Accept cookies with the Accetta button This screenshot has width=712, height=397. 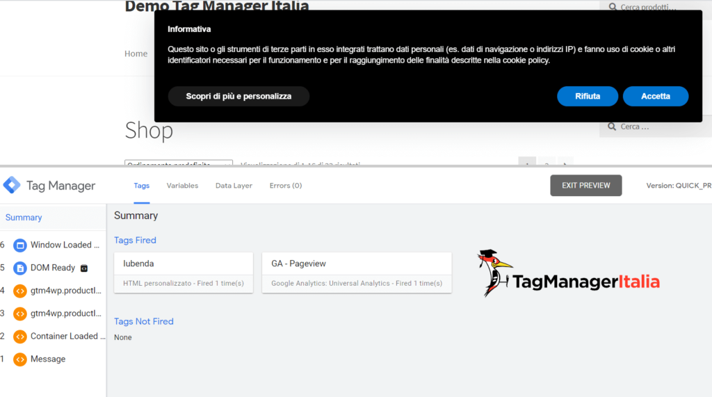pos(655,97)
